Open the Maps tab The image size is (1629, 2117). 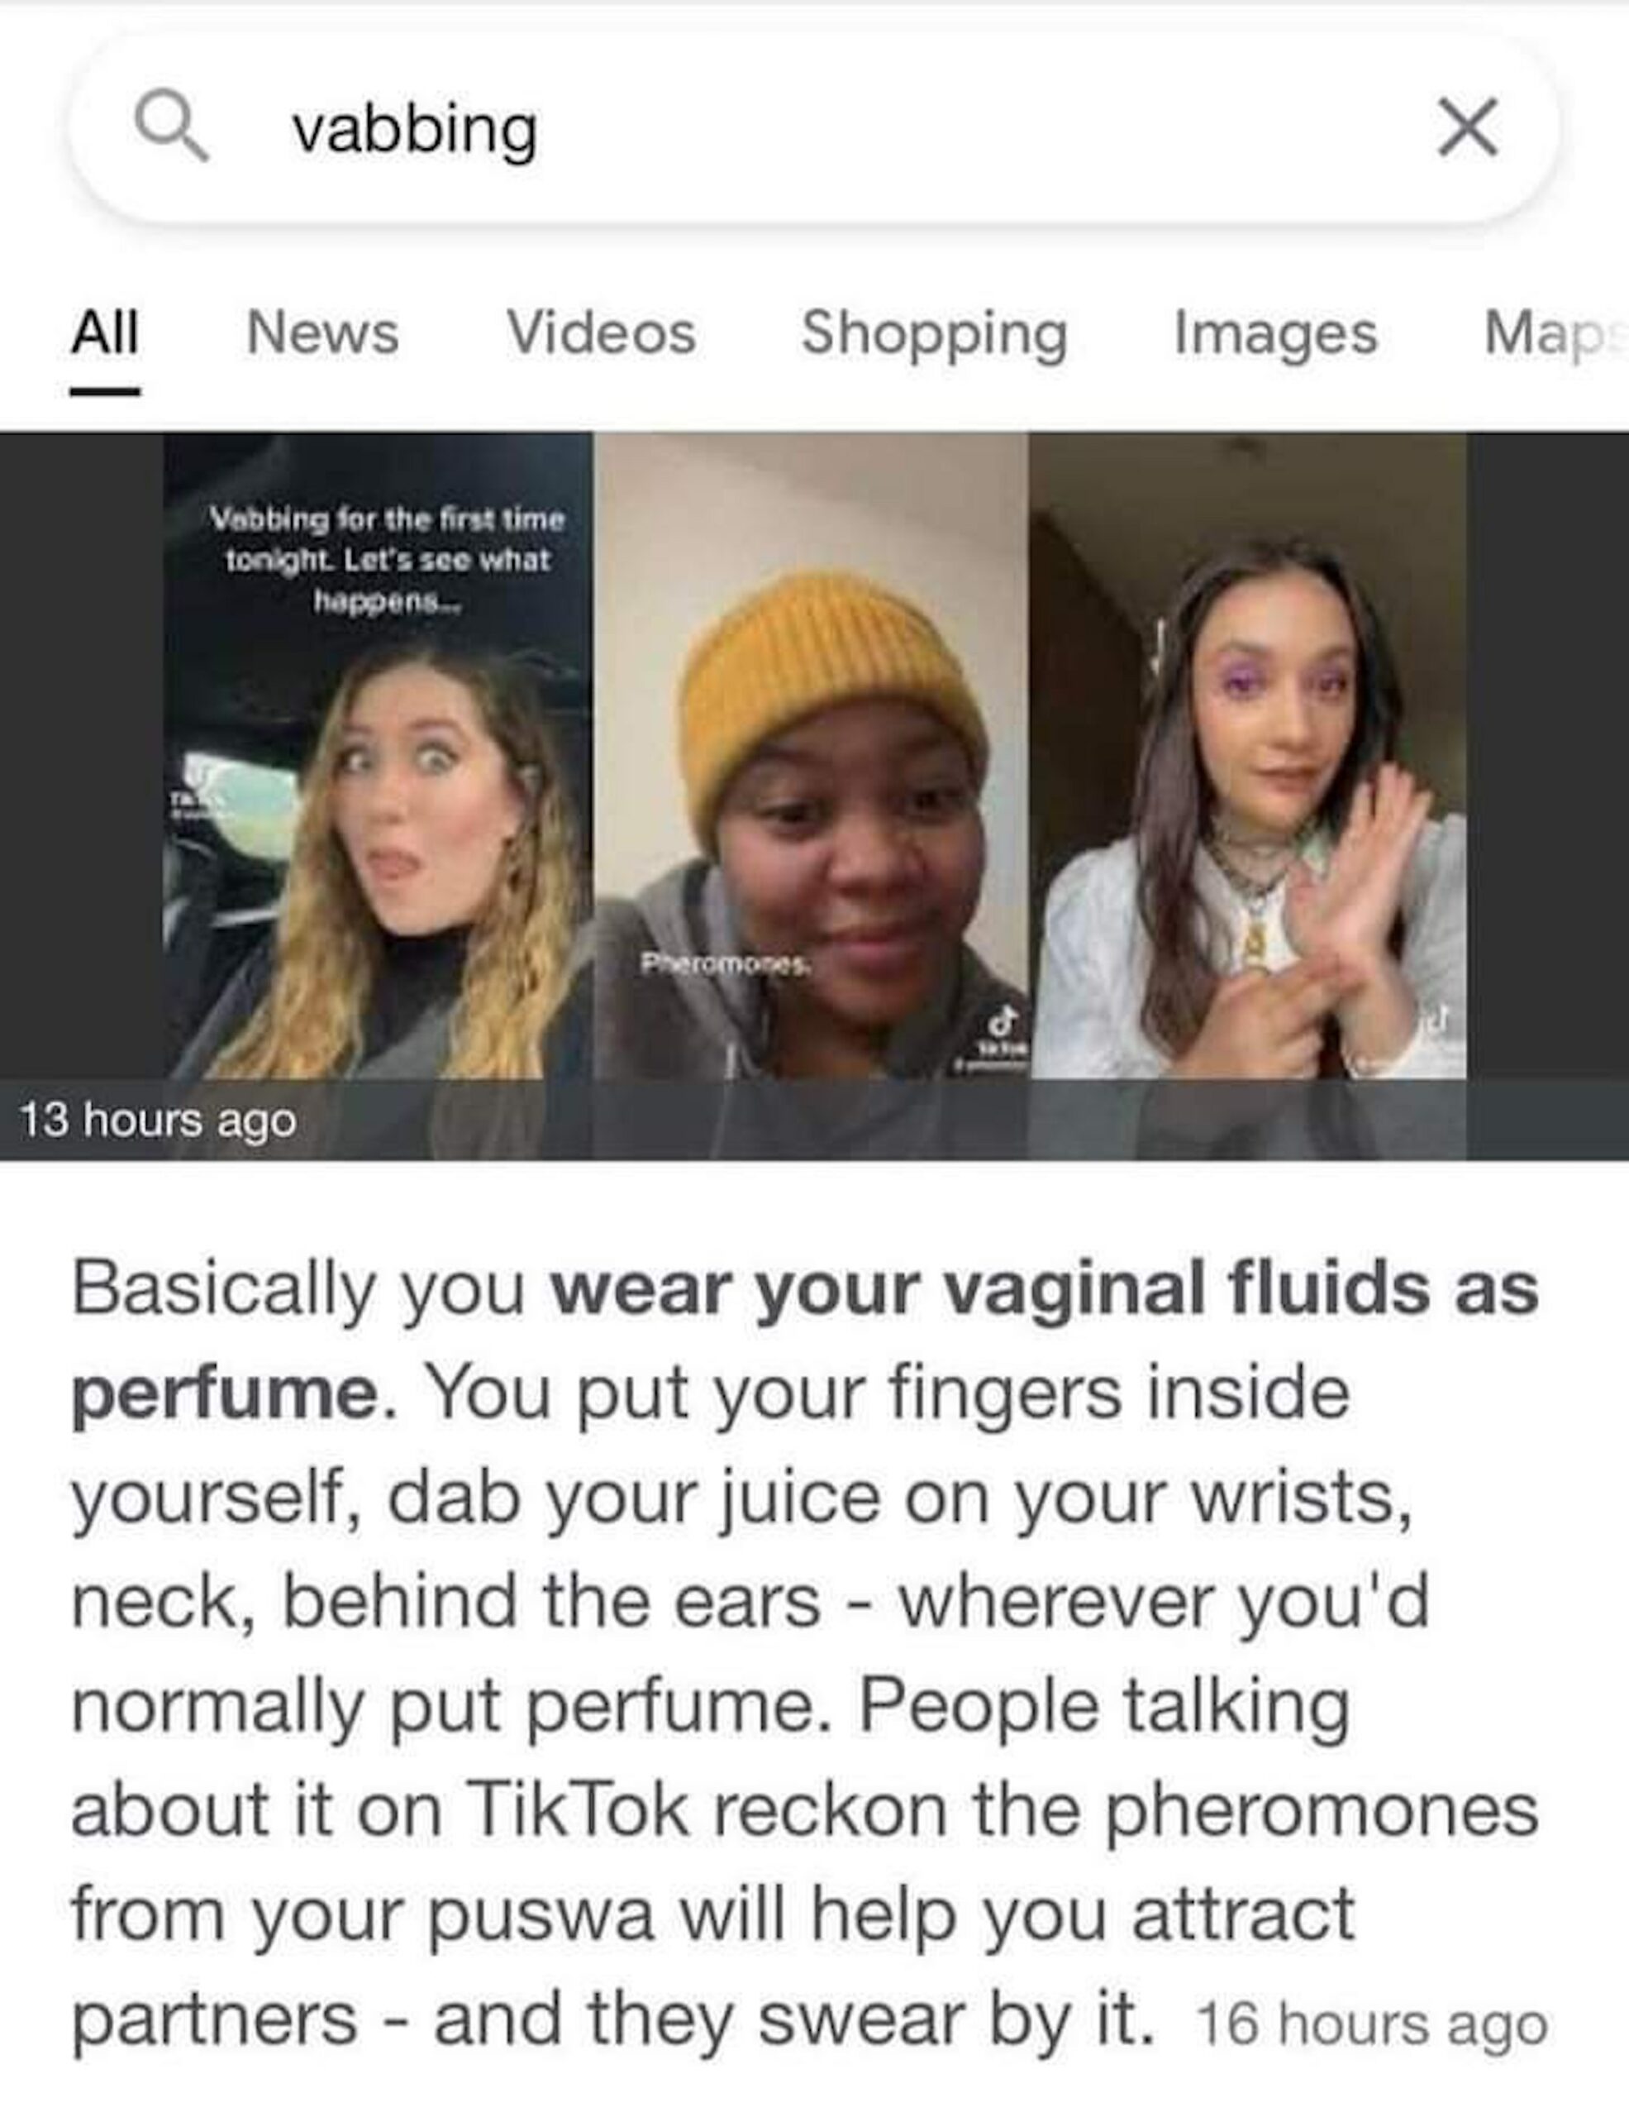[1555, 334]
